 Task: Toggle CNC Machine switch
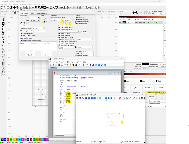21,23
